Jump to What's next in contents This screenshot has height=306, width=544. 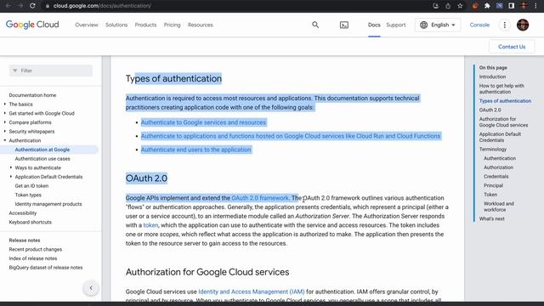pos(491,218)
